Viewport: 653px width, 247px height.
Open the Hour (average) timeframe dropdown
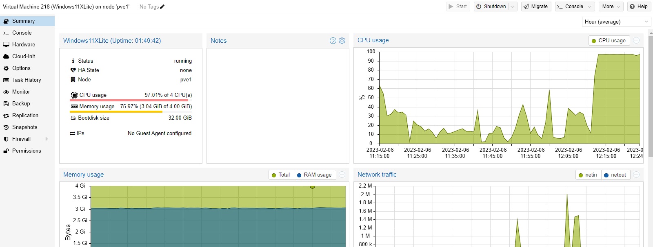pos(616,22)
